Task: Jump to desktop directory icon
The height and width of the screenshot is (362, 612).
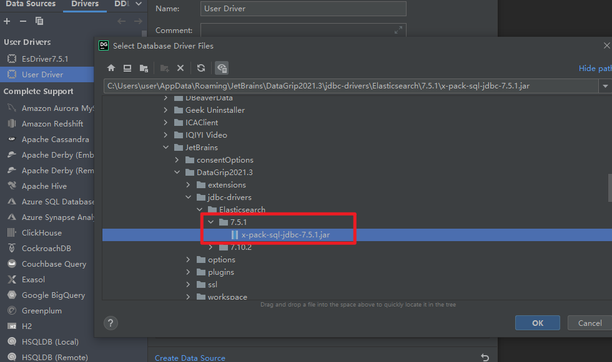Action: click(x=127, y=68)
